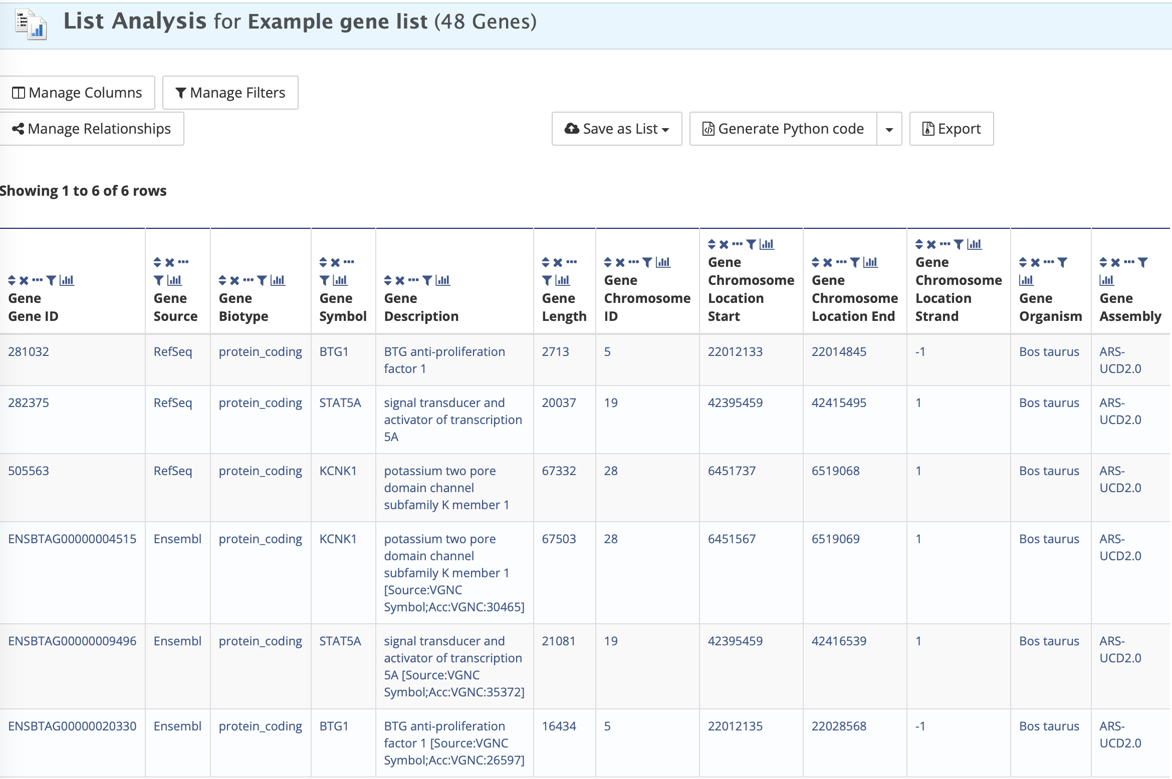Click Bos taurus in the 281032 row
Screen dimensions: 1172x779
pos(1049,351)
